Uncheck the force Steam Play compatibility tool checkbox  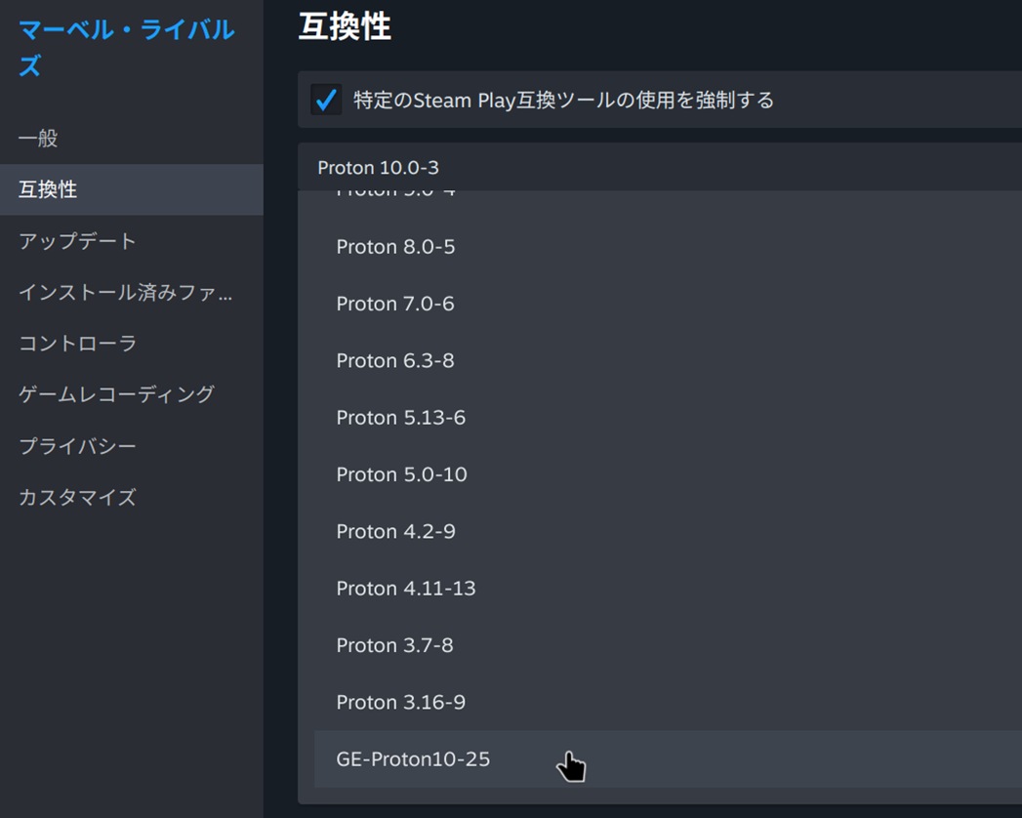click(x=326, y=100)
